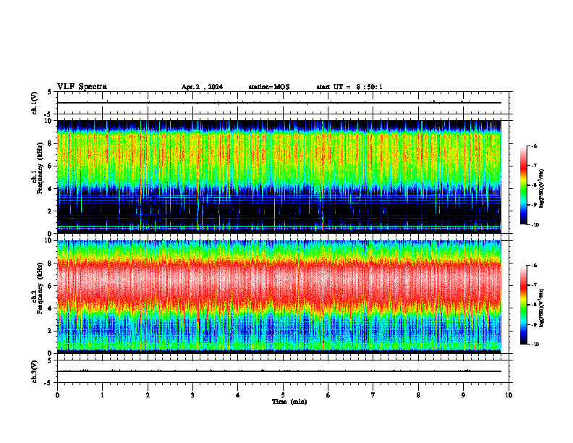Click the ch.2 spectrogram color bar
The height and width of the screenshot is (443, 573).
point(524,305)
